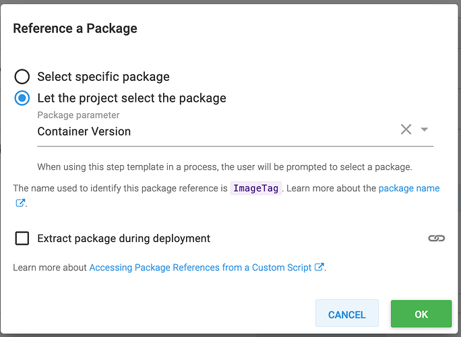The width and height of the screenshot is (461, 337).
Task: Enable Extract package during deployment checkbox
Action: tap(22, 238)
